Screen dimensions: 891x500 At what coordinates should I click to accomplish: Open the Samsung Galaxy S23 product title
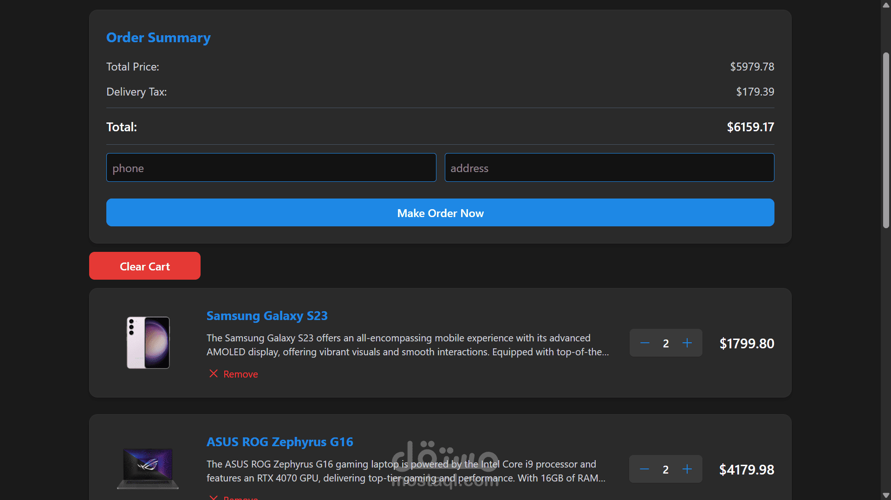tap(267, 316)
